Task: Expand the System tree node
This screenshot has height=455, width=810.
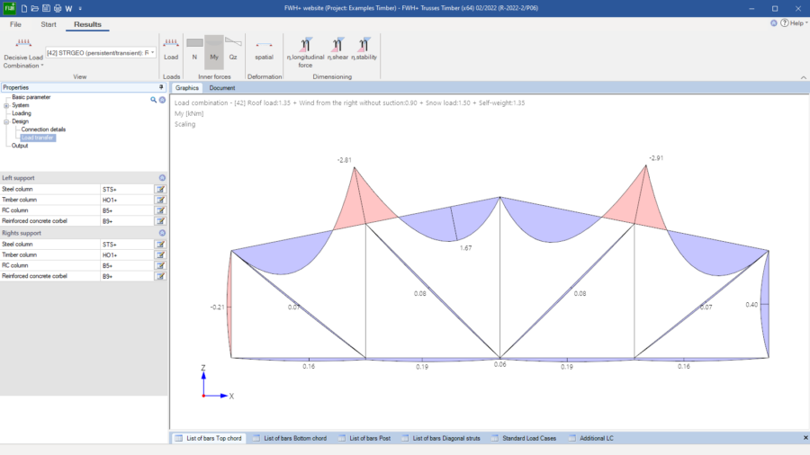Action: 6,105
